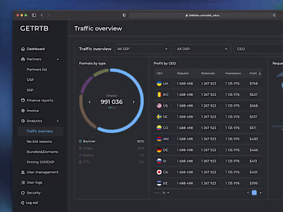Collapse the Analytics section chevron
The height and width of the screenshot is (212, 283).
58,121
